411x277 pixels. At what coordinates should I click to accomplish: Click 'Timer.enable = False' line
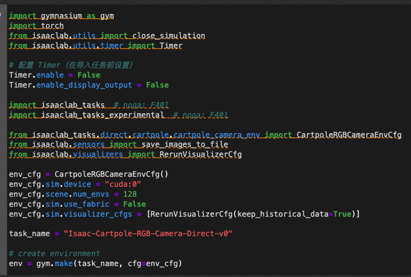pos(55,75)
